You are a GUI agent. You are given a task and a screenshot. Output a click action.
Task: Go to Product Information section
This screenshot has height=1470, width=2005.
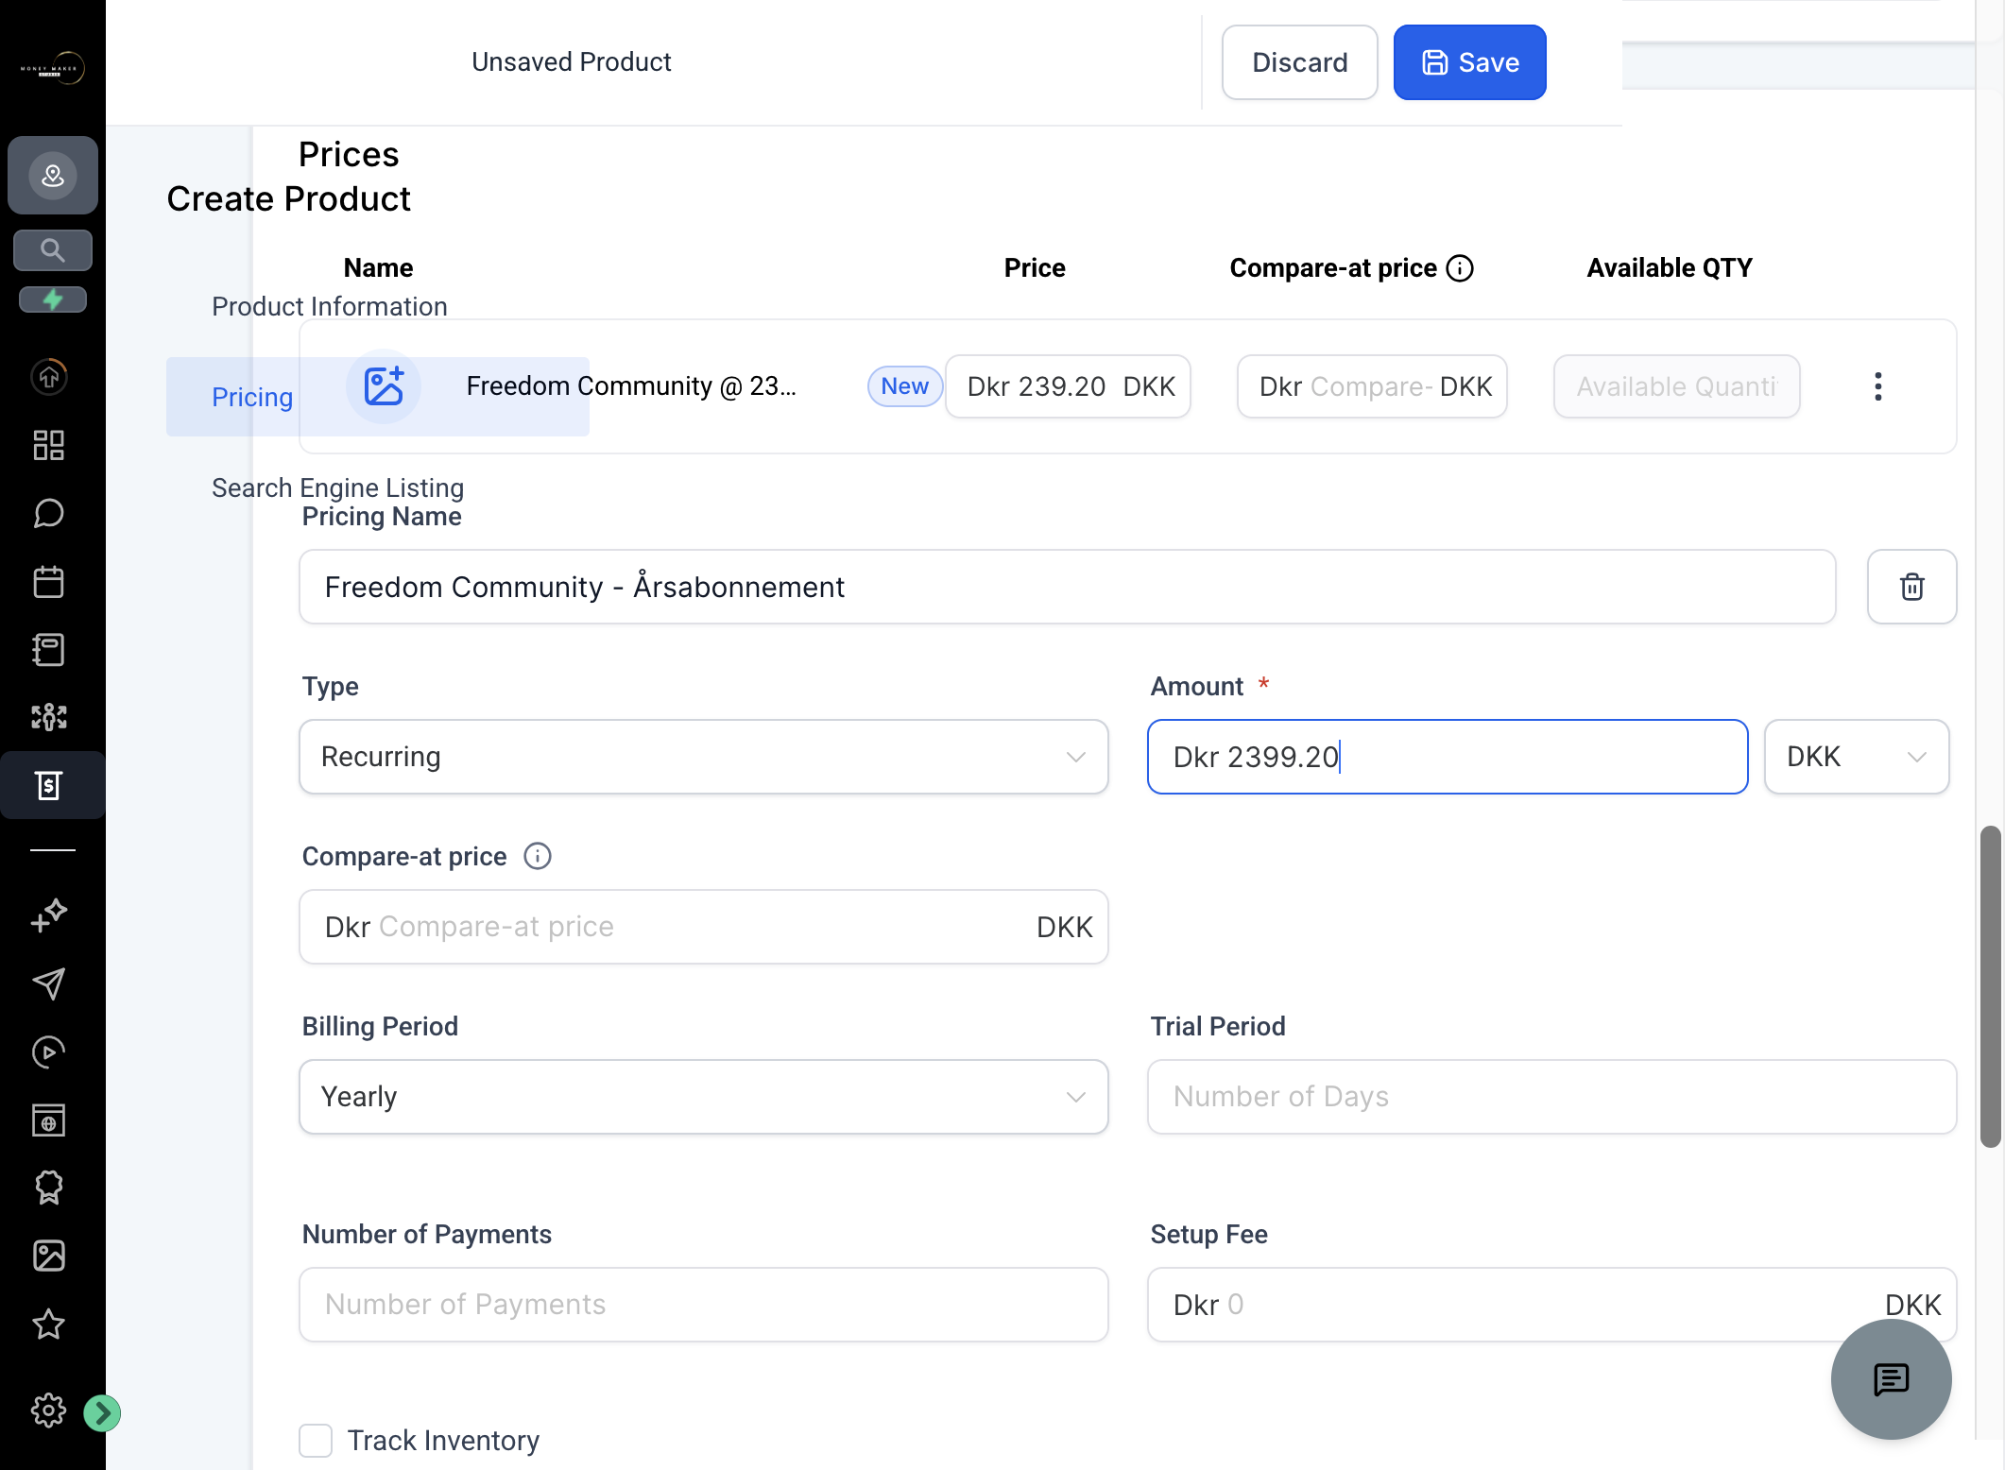click(x=329, y=306)
